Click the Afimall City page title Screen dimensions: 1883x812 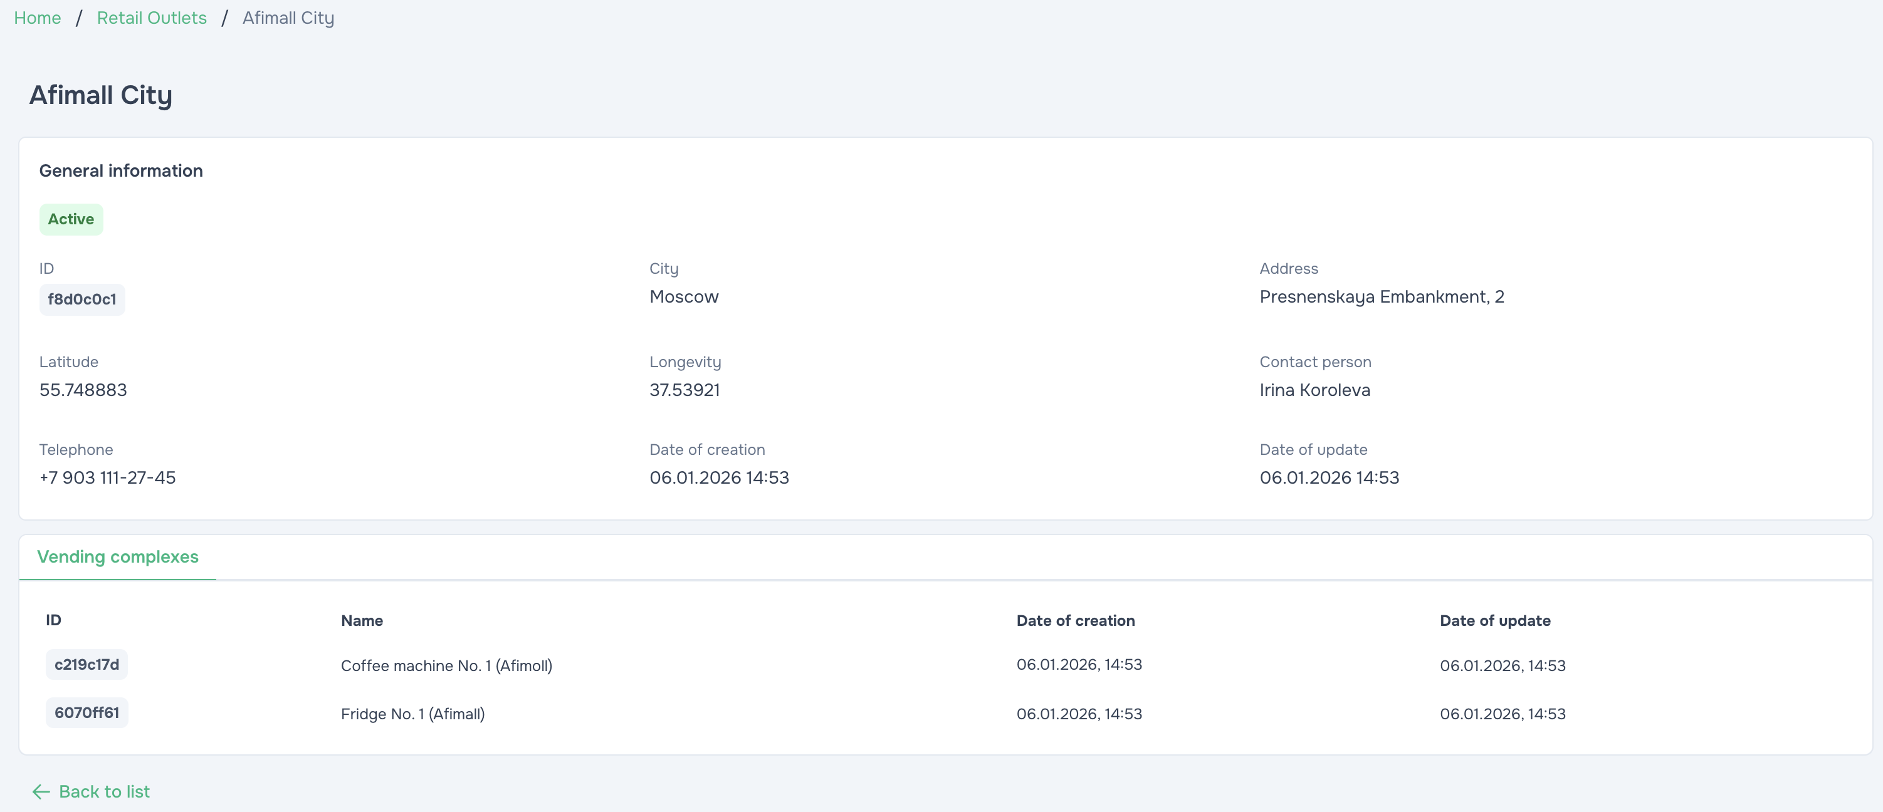100,94
